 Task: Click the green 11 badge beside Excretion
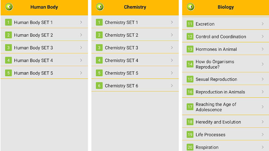coord(190,24)
